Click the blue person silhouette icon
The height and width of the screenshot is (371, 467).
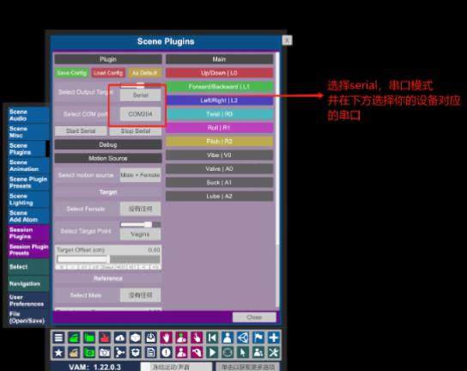click(x=227, y=338)
